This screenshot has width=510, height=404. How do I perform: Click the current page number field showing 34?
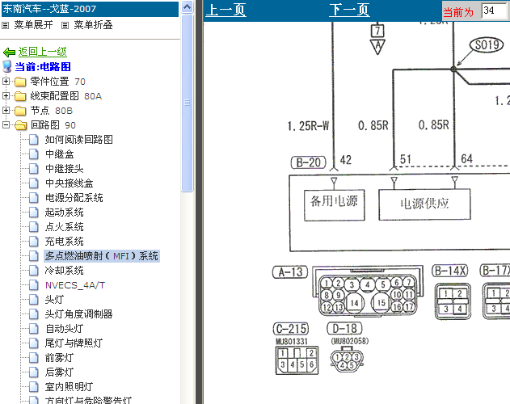coord(495,11)
